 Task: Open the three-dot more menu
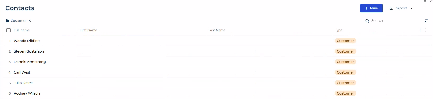coord(424,8)
